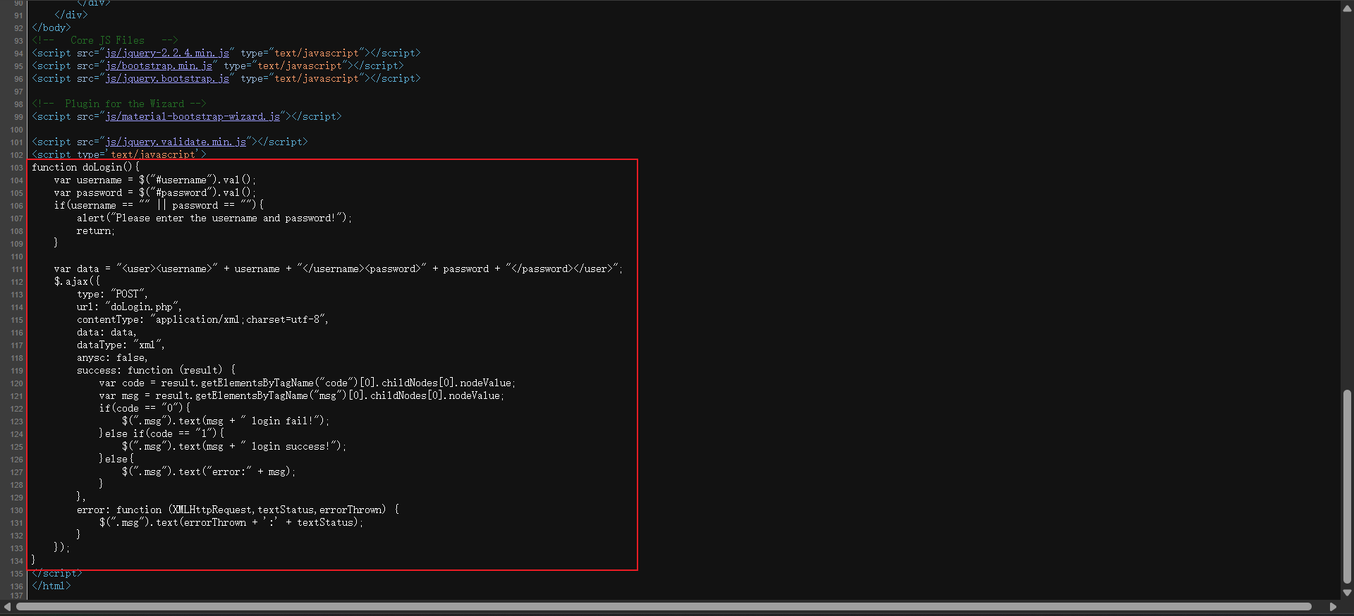Screen dimensions: 1354x616
Task: Open the js/jquery-2.2.4.min.js link
Action: pos(167,53)
